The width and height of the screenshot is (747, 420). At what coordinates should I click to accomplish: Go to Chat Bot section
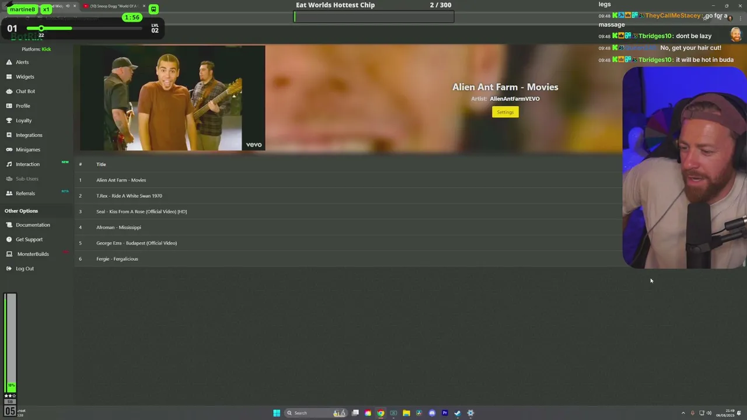coord(25,91)
